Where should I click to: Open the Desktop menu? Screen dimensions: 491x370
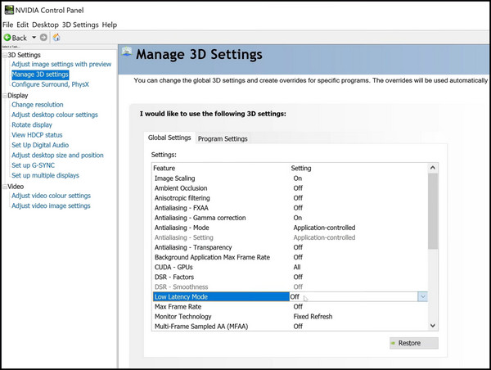45,25
